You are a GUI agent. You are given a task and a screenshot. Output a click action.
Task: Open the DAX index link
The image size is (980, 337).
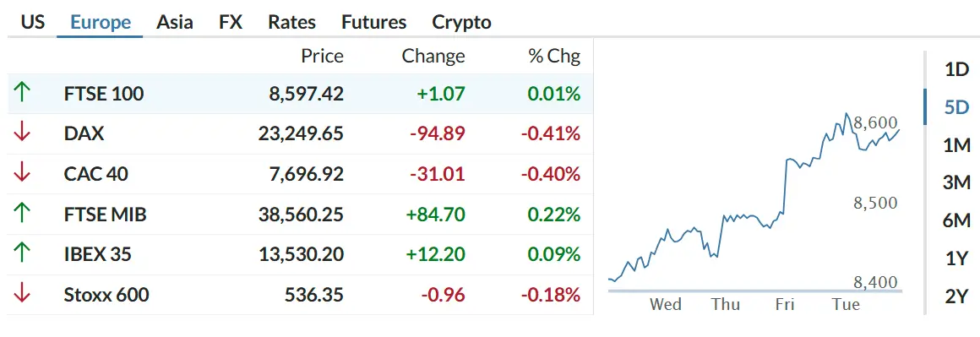coord(84,133)
